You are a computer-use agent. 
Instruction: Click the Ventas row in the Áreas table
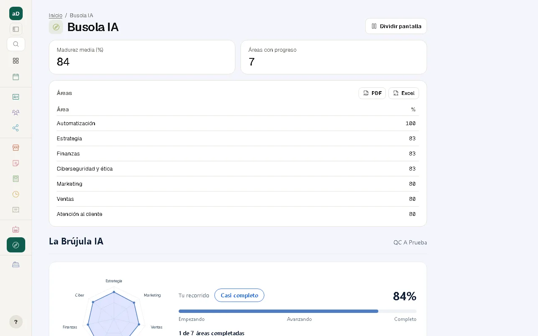[238, 199]
